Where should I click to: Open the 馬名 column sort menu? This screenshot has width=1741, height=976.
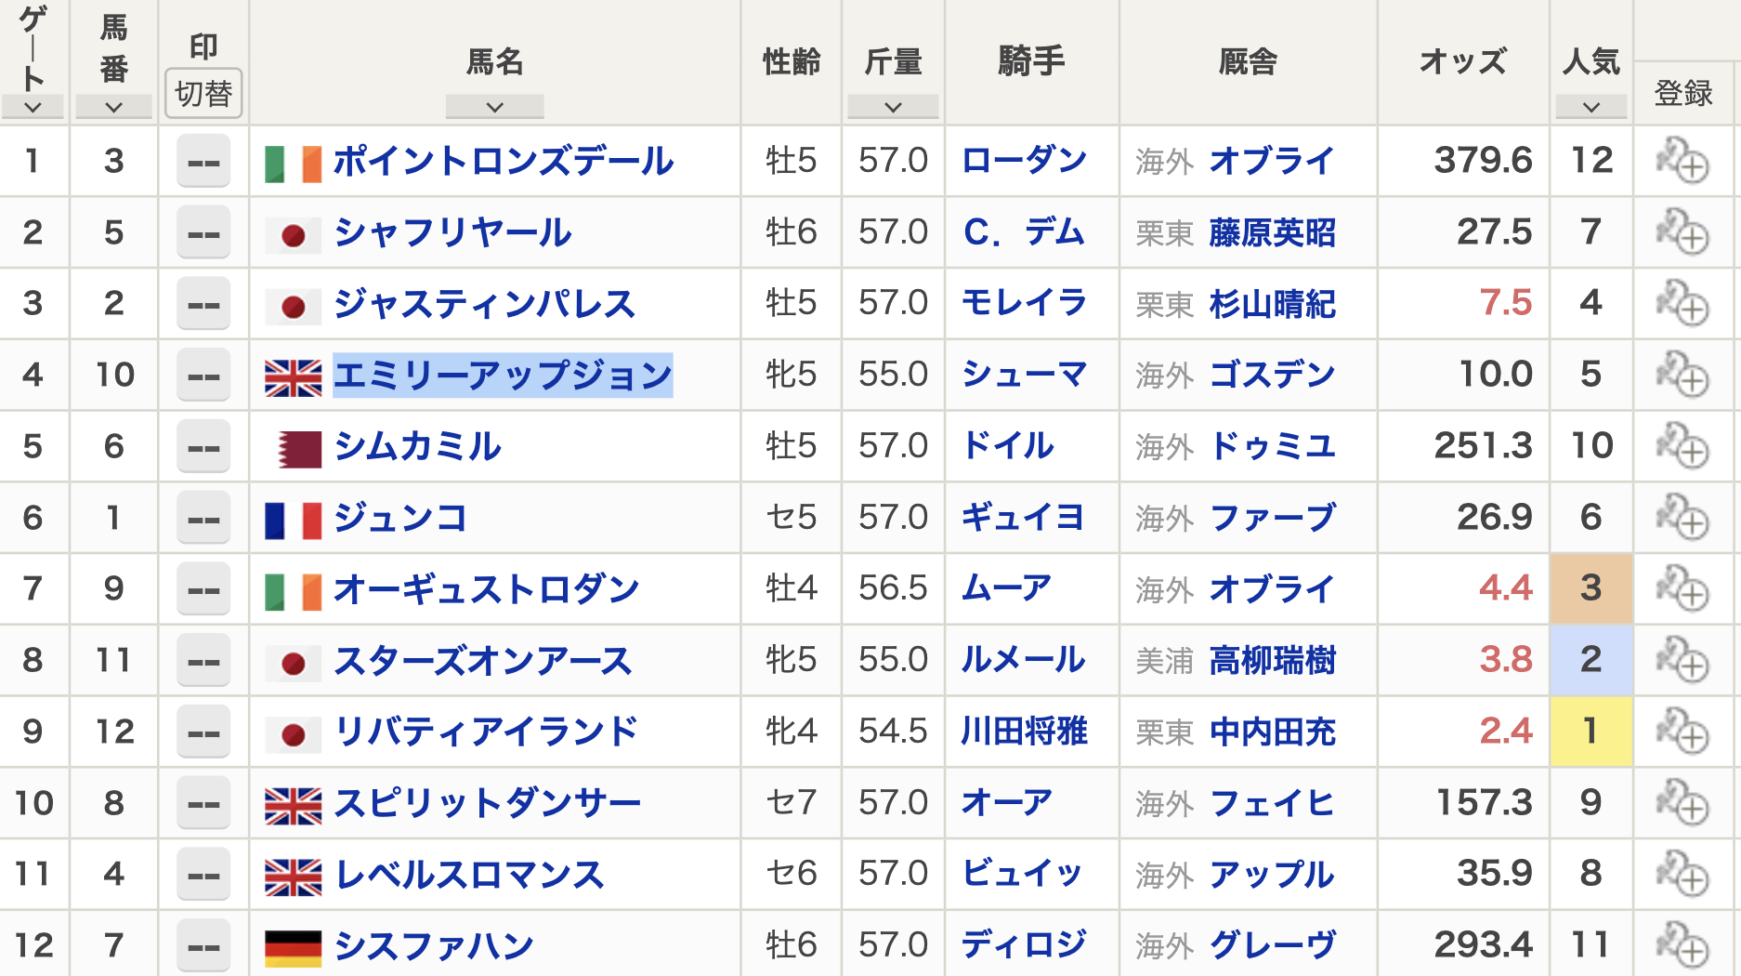494,107
